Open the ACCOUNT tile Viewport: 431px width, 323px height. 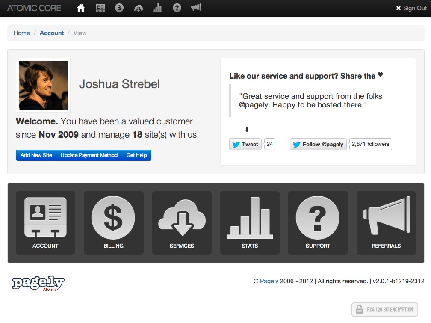(45, 222)
